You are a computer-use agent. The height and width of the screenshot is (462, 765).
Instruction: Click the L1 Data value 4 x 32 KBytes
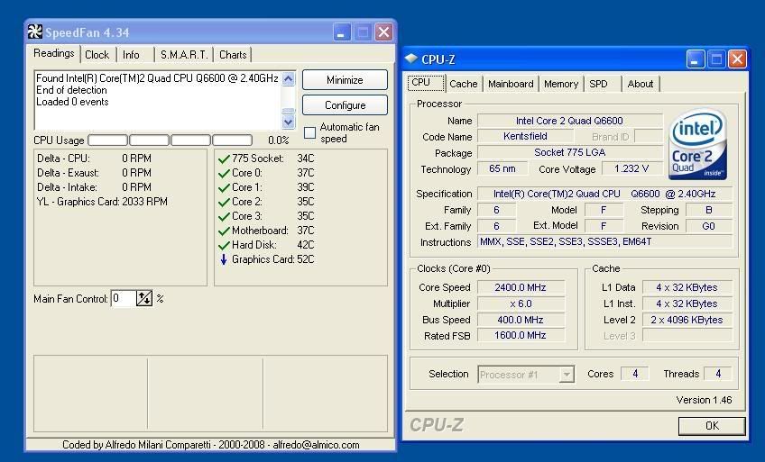pyautogui.click(x=687, y=287)
